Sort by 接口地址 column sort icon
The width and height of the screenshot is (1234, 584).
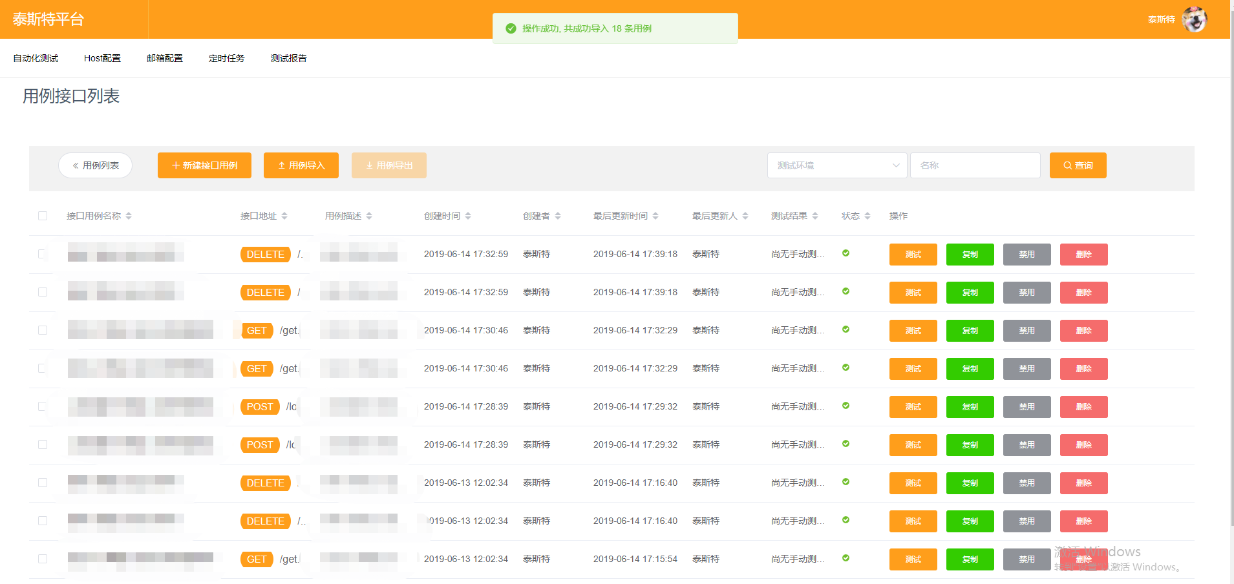coord(284,216)
